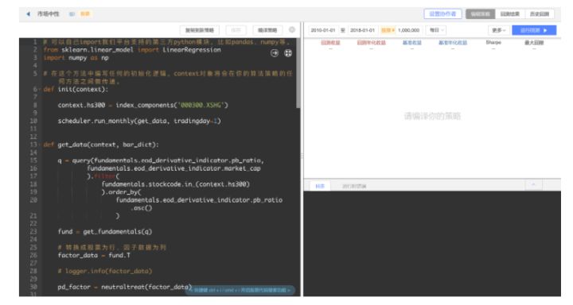Click the outlined collaborator settings button
Screen dimensions: 573x305
coord(442,14)
